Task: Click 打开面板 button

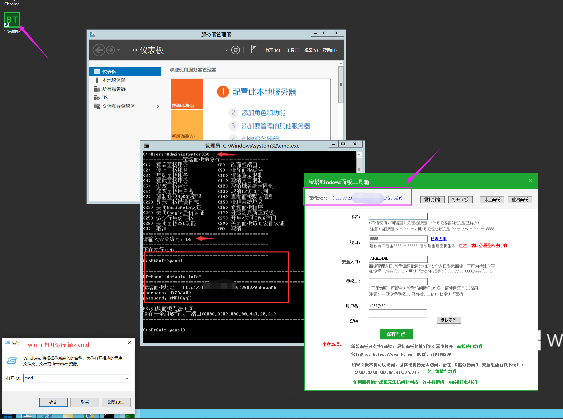Action: point(460,200)
